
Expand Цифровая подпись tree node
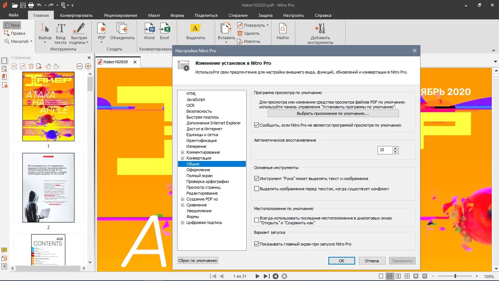click(182, 222)
